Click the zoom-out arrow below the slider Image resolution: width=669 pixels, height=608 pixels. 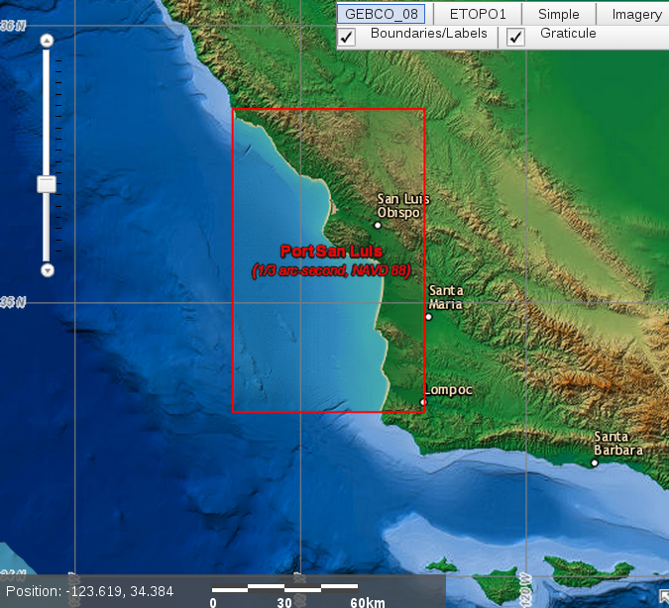(x=47, y=270)
